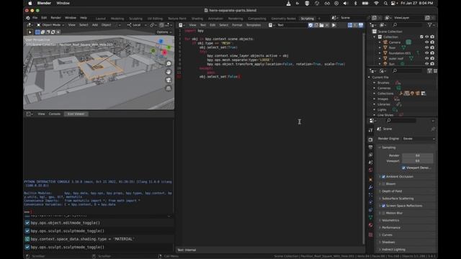
Task: Open the Object Mode dropdown
Action: (50, 25)
